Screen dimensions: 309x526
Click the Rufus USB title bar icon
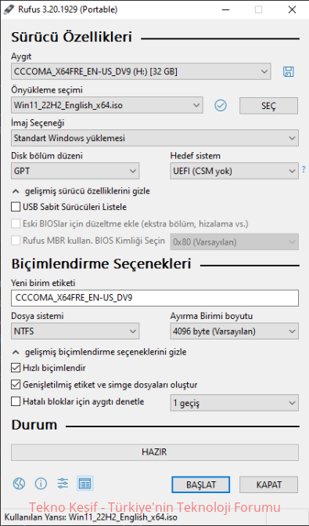click(9, 9)
